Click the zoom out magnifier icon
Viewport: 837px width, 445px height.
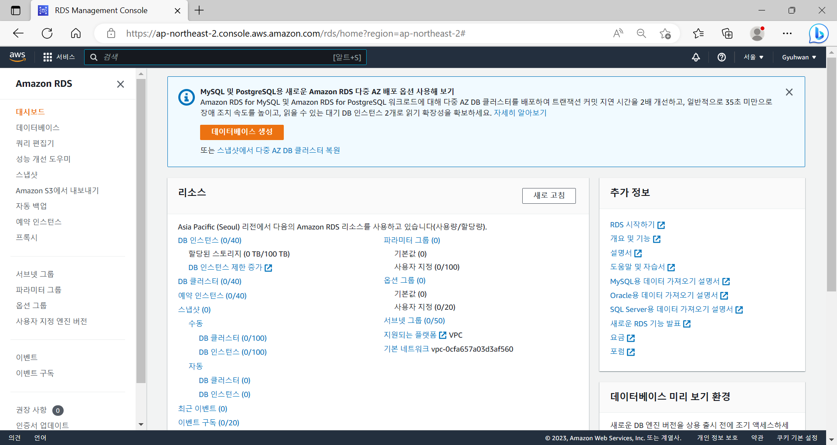(641, 33)
